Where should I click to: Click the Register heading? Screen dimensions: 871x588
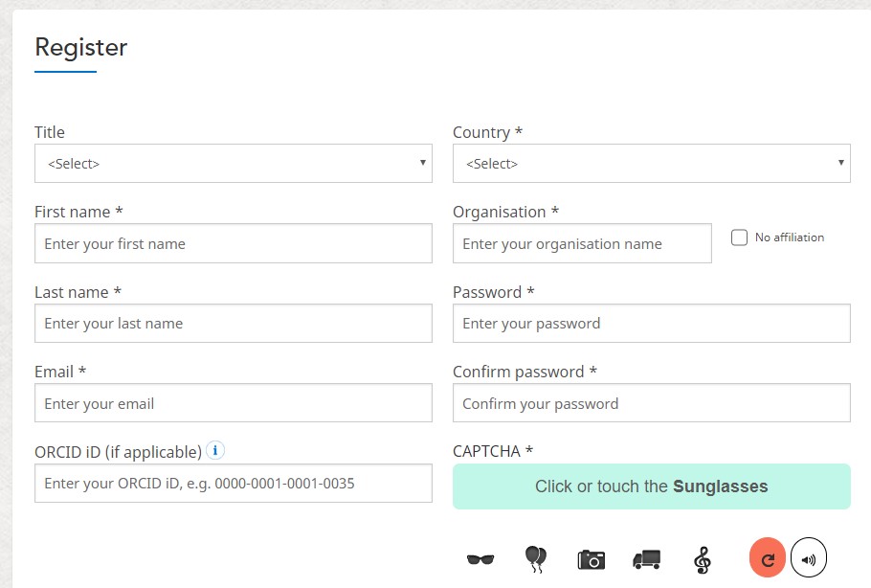point(81,47)
